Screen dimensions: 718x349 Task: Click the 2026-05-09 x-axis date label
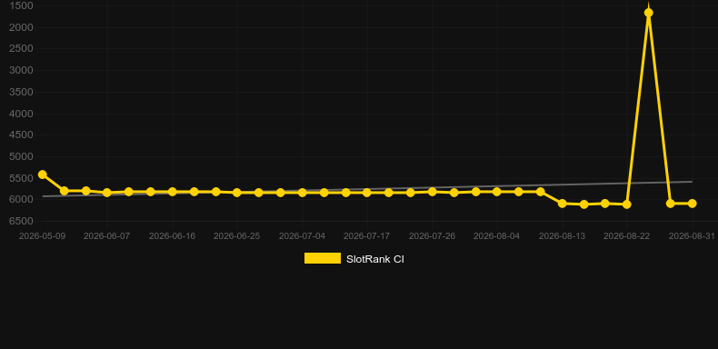[x=42, y=236]
